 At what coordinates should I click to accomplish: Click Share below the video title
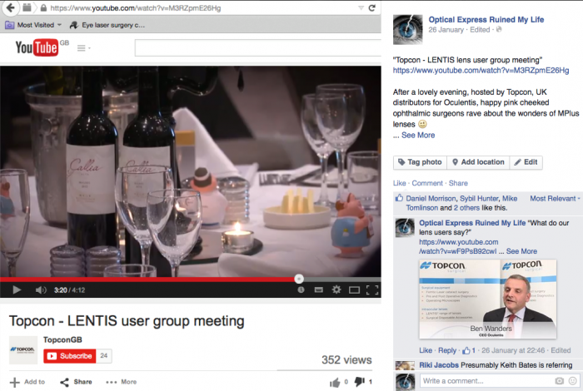(x=76, y=382)
